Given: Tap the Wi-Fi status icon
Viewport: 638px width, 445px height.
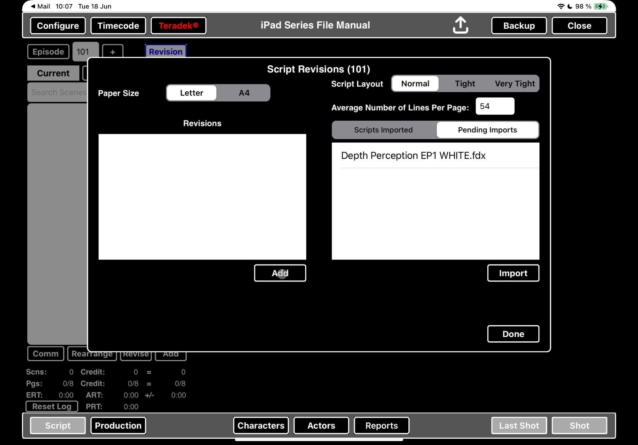Looking at the screenshot, I should coord(561,6).
